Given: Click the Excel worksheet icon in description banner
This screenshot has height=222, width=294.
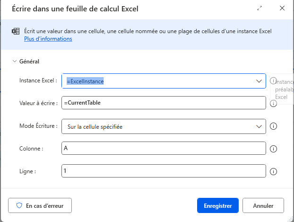Looking at the screenshot, I should tap(16, 32).
